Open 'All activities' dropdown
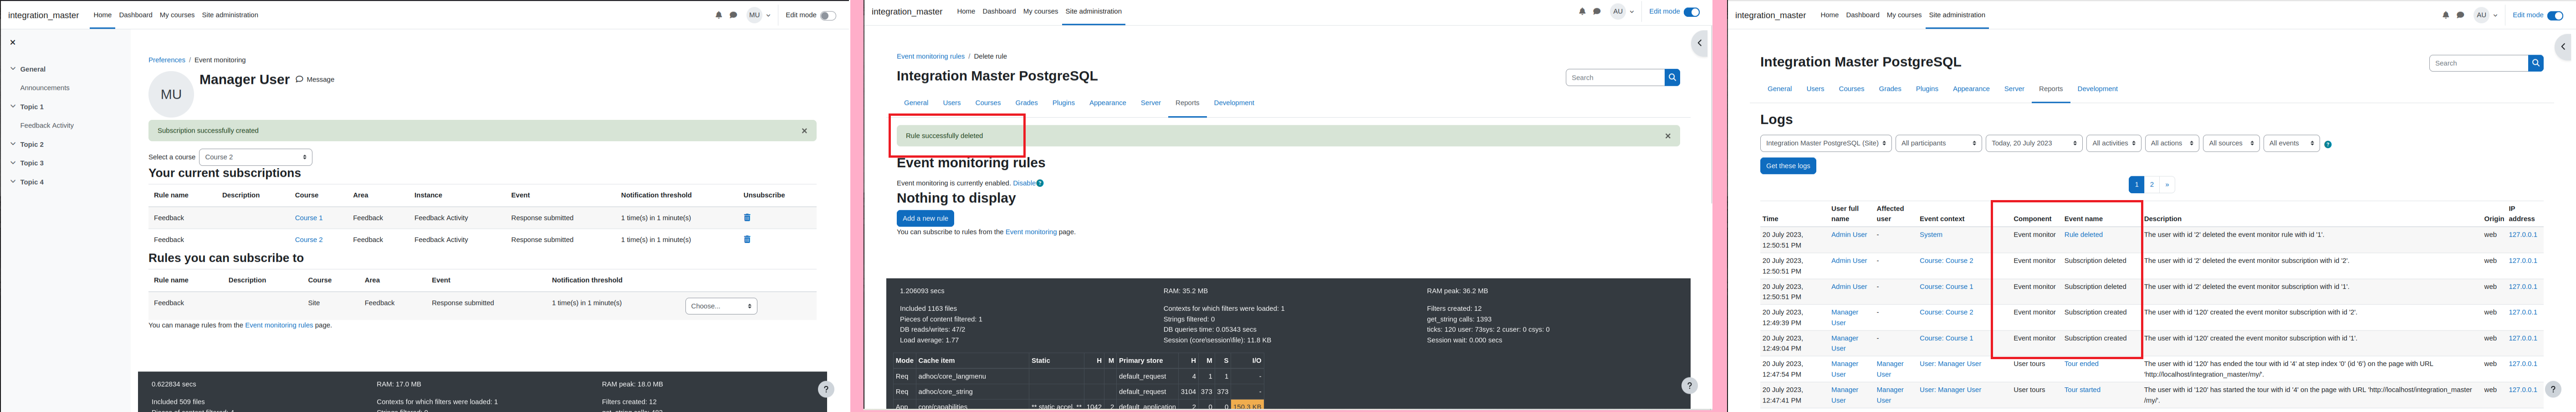The width and height of the screenshot is (2576, 412). click(x=2114, y=144)
